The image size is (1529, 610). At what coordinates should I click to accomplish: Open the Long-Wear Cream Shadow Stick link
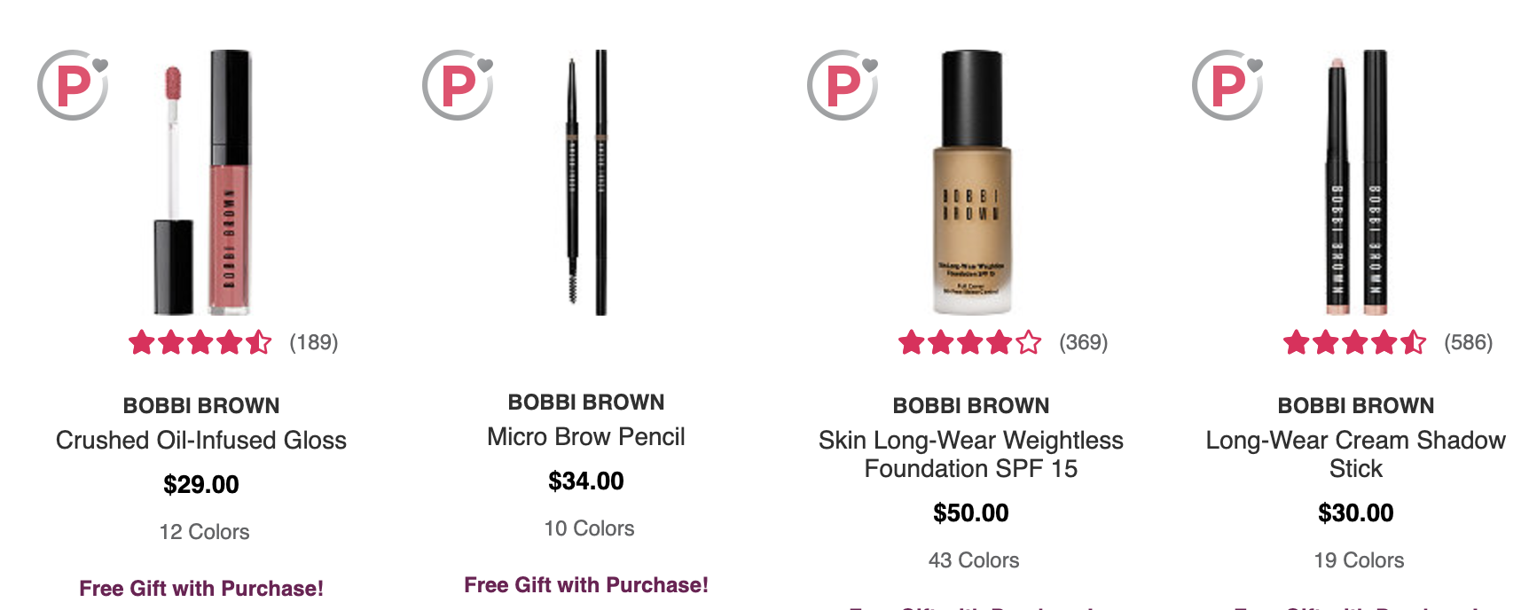click(x=1356, y=454)
